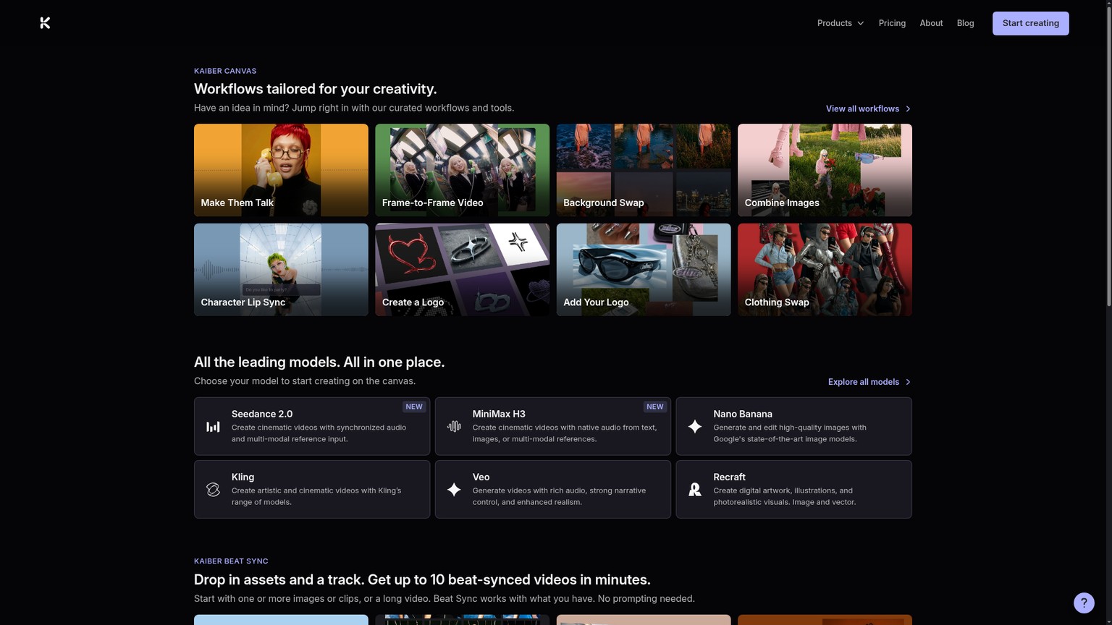
Task: Click the Workflows tailored for your creativity heading
Action: (316, 89)
